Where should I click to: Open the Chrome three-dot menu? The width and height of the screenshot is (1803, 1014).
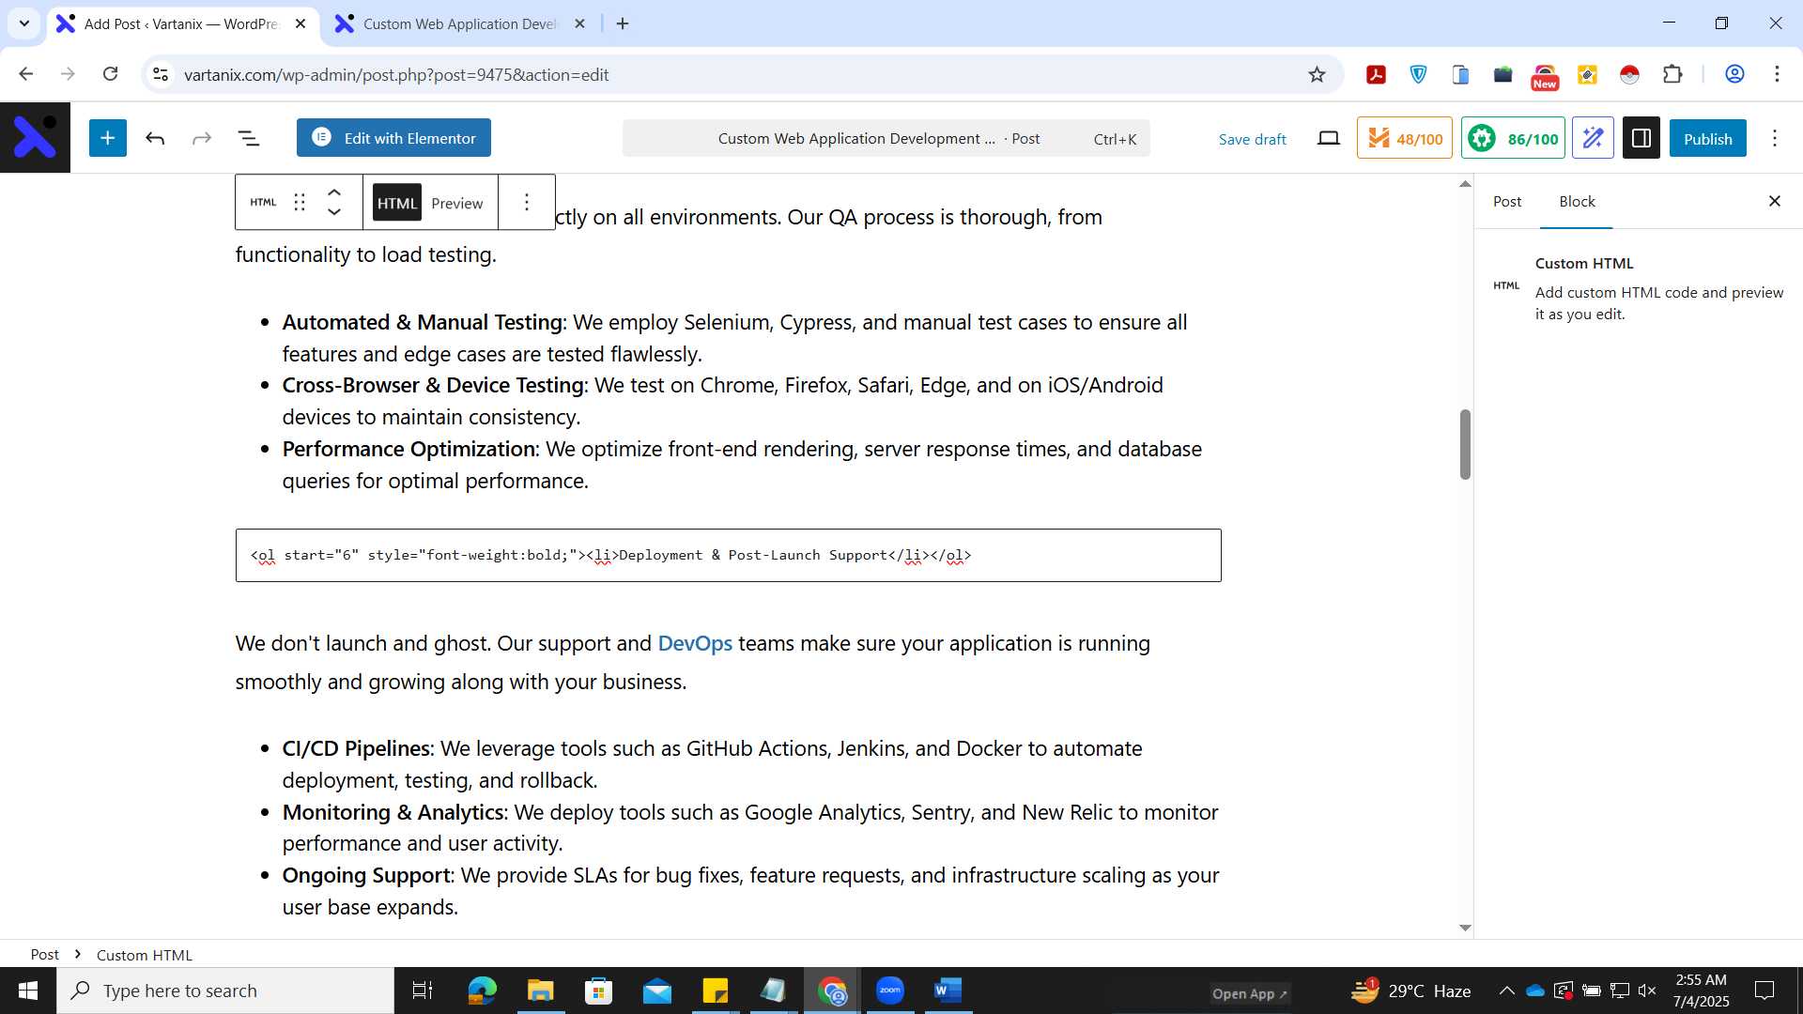tap(1777, 74)
